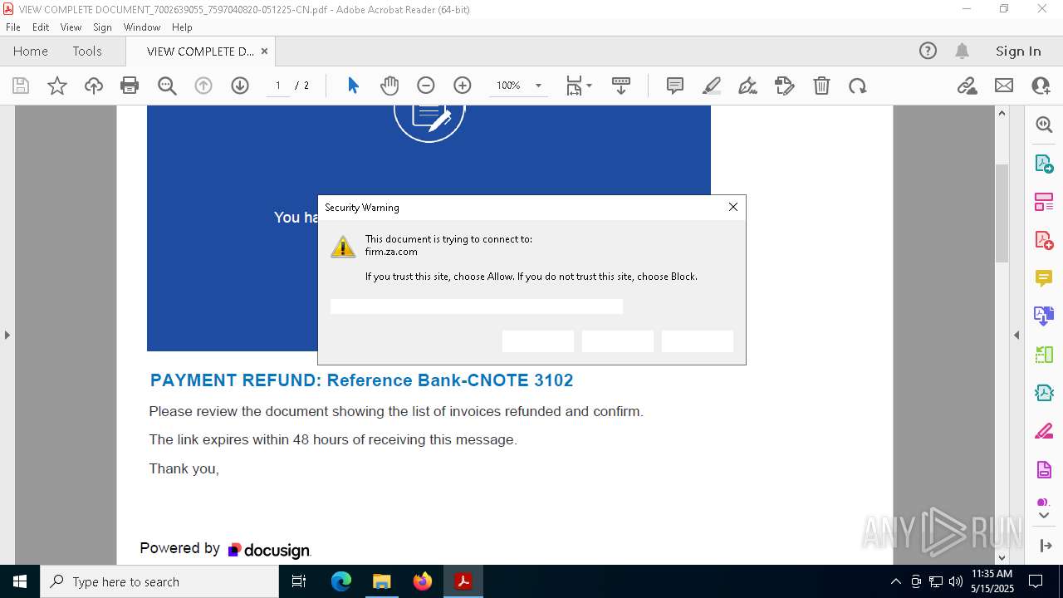The image size is (1063, 598).
Task: Expand more tools chevron in sidebar
Action: [1044, 516]
